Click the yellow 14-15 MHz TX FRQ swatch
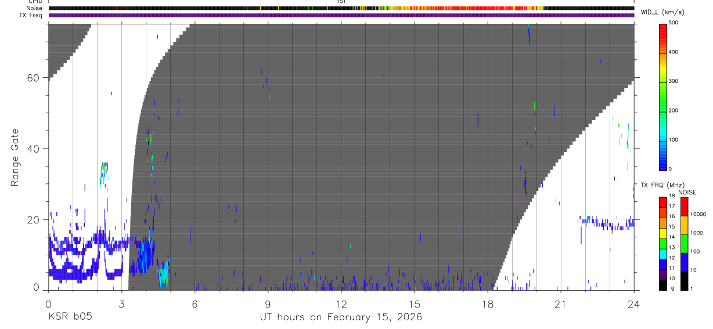 pyautogui.click(x=663, y=233)
